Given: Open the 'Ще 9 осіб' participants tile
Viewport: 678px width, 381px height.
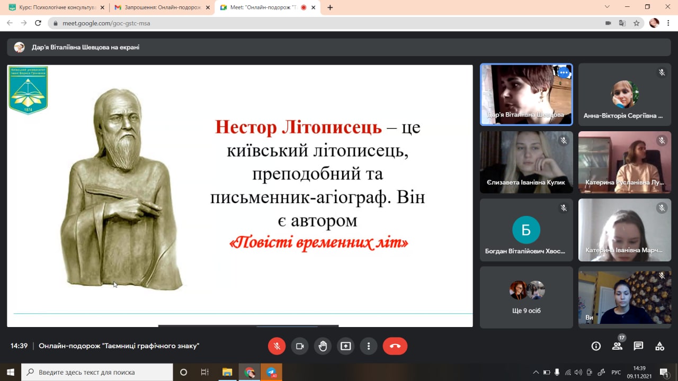Looking at the screenshot, I should click(527, 297).
